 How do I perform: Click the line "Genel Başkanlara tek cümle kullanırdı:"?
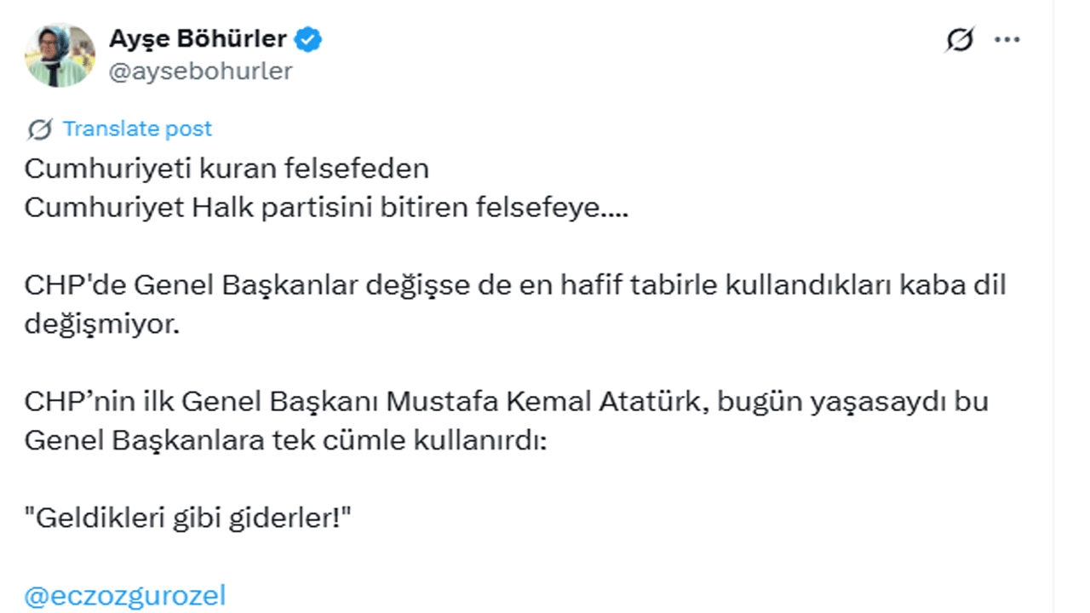point(284,440)
